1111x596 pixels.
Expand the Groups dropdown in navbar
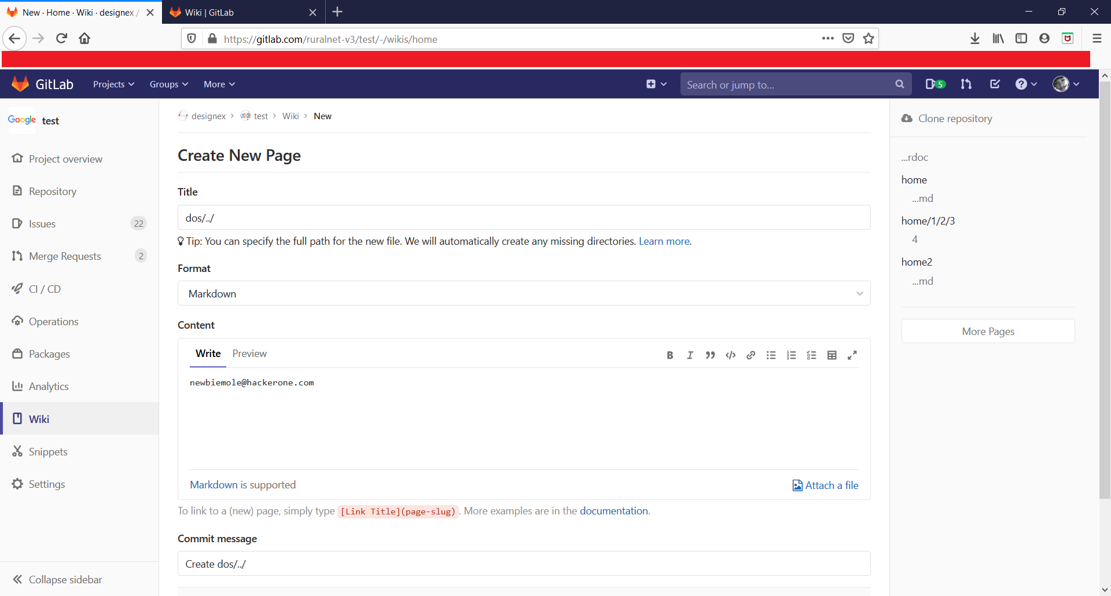point(168,84)
